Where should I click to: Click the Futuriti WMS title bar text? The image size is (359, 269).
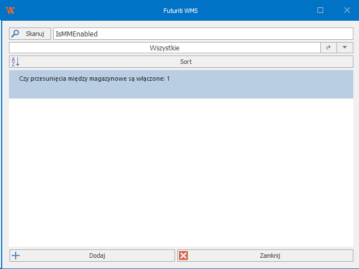click(179, 10)
